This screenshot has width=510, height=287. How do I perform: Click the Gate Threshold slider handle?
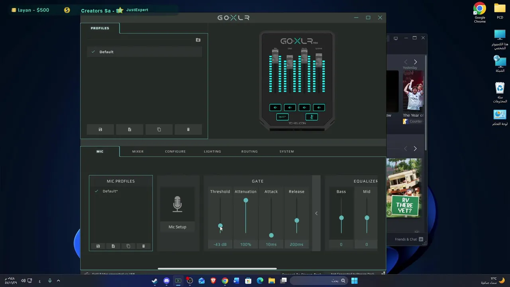220,226
